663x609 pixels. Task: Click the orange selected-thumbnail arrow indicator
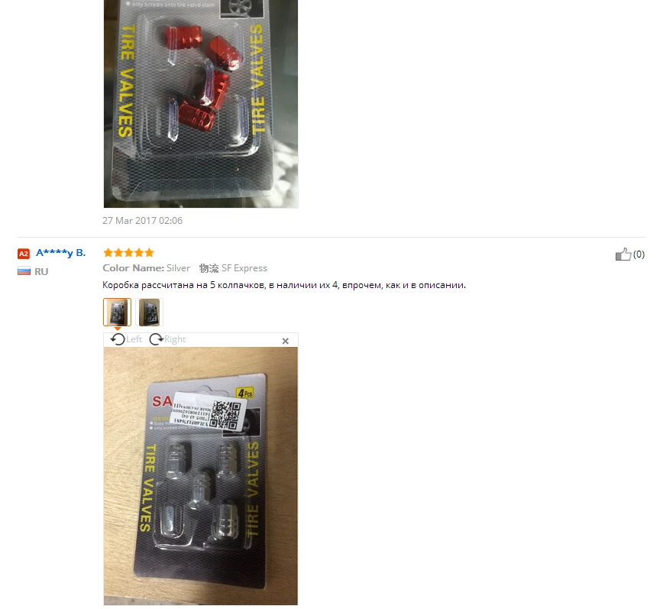click(118, 329)
